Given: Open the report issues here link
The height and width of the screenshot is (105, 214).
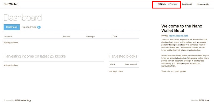Looking at the screenshot, I should click(178, 36).
